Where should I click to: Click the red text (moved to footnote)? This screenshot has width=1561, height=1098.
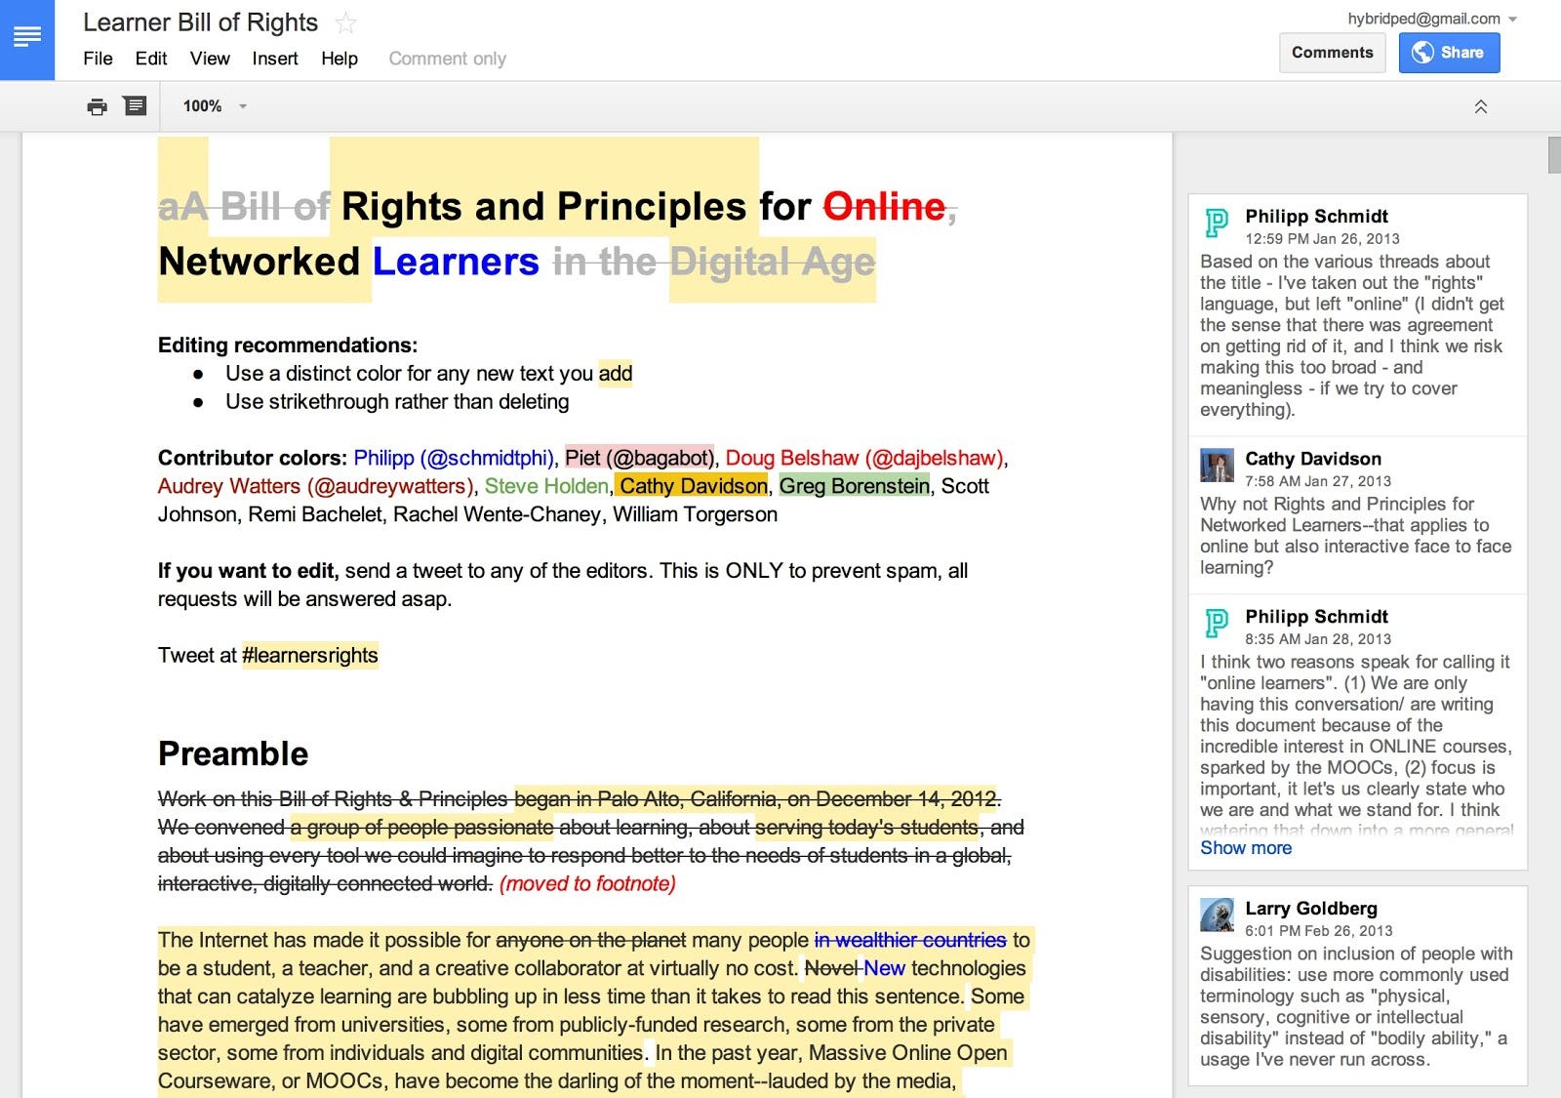587,883
